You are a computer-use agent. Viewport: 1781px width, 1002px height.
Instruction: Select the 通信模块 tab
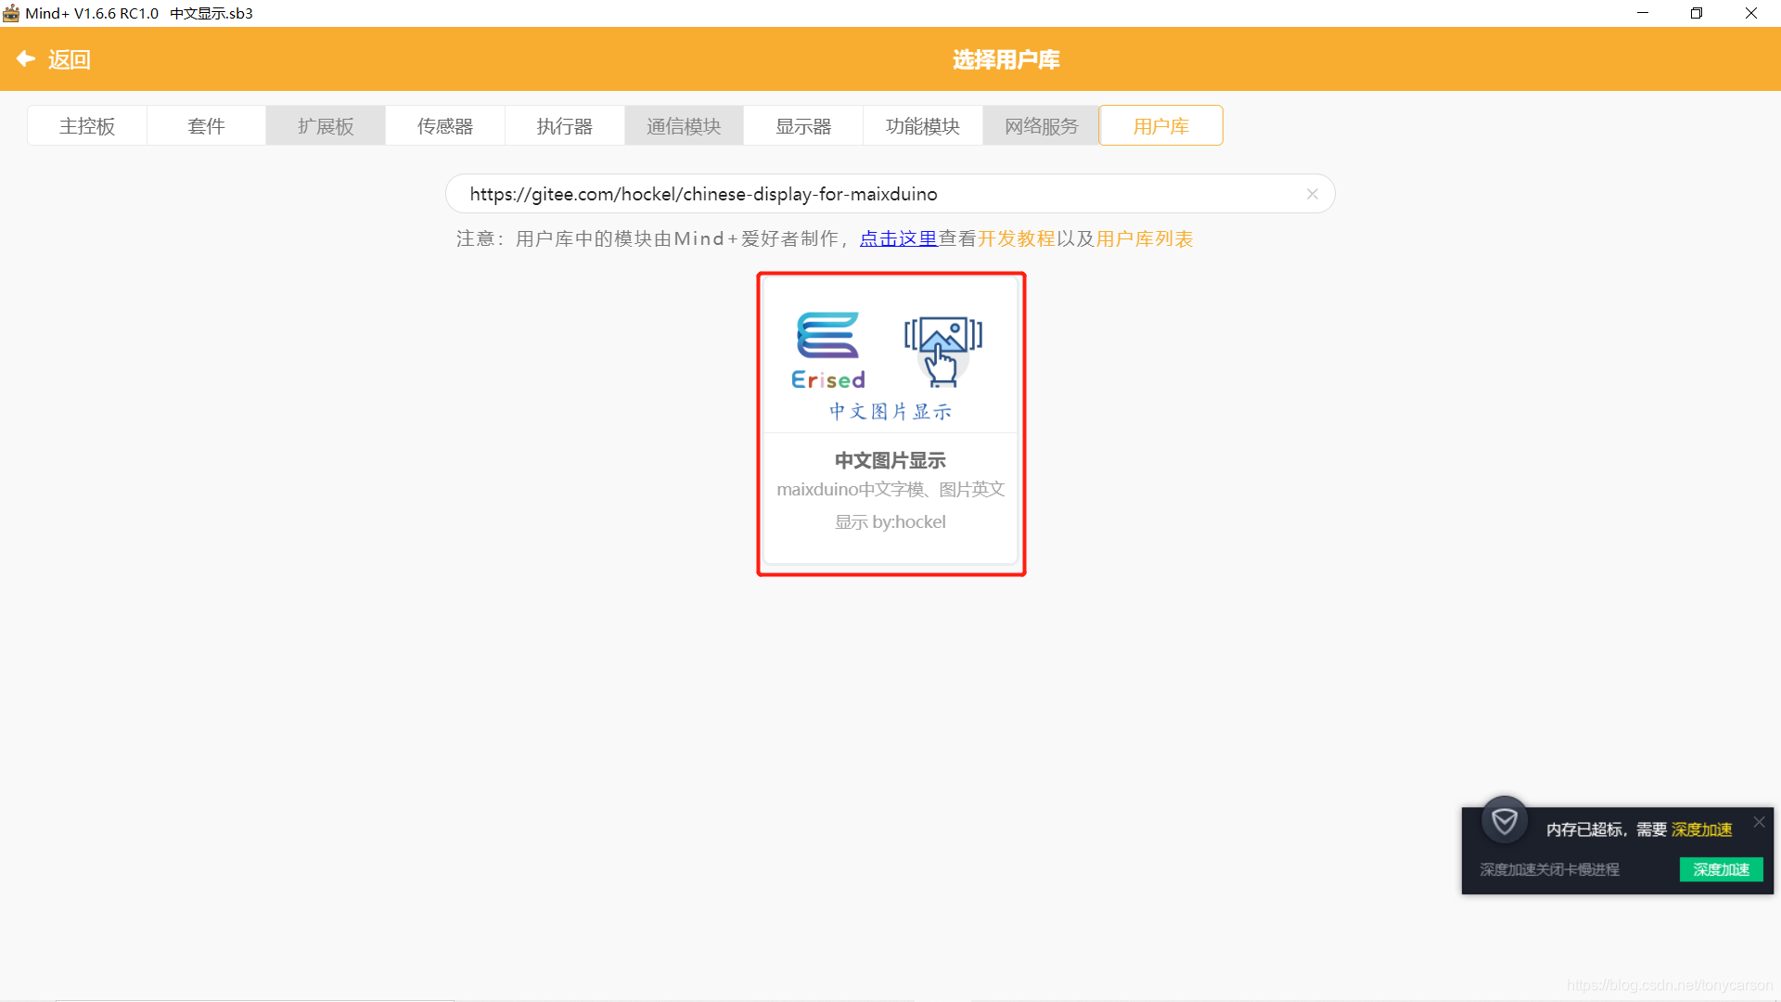pos(684,126)
